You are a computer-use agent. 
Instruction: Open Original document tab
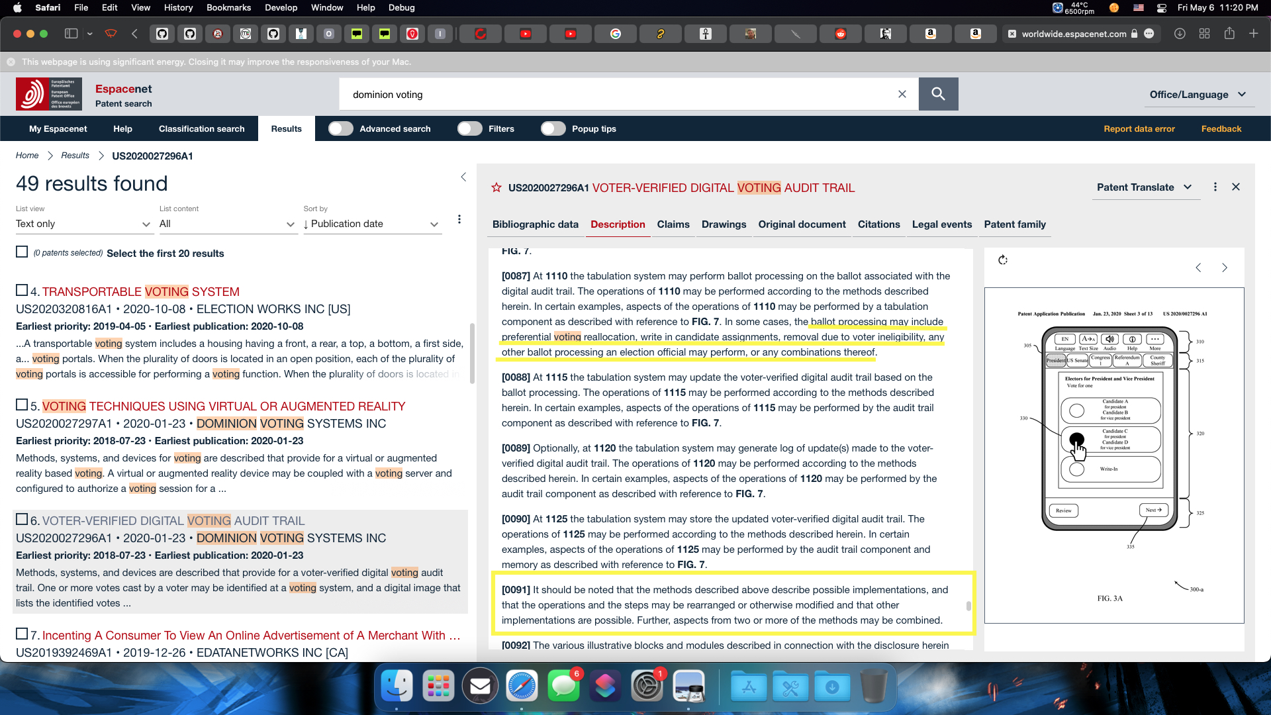[x=802, y=224]
